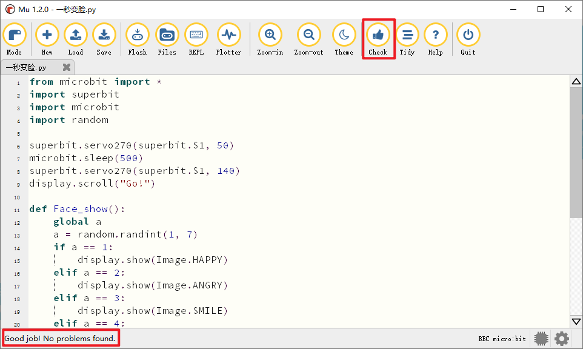Click line number 10 in gutter
The height and width of the screenshot is (349, 583).
coord(17,198)
